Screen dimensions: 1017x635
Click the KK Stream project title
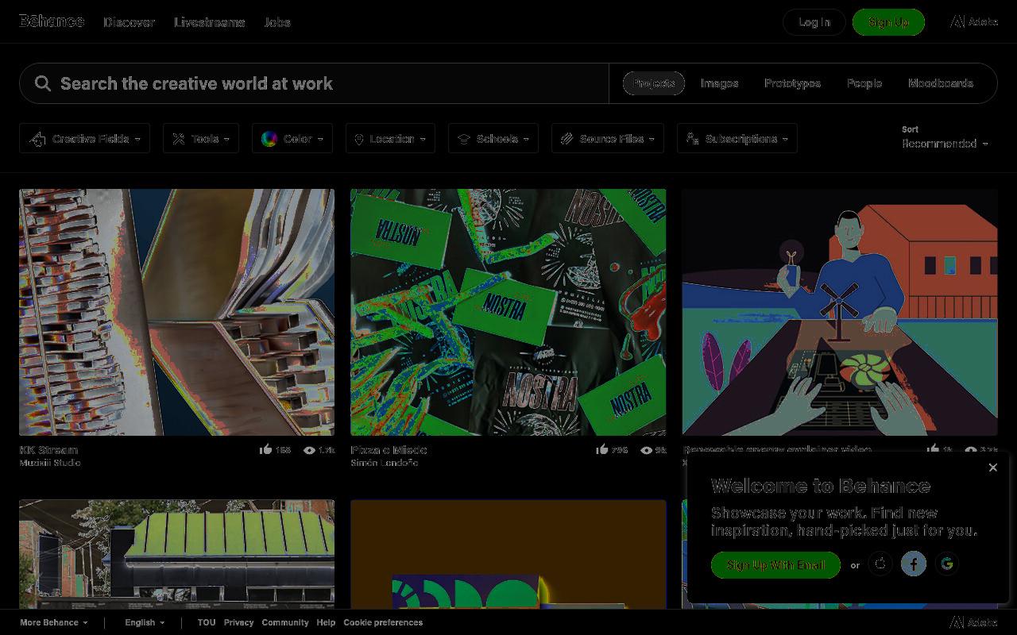click(x=48, y=450)
